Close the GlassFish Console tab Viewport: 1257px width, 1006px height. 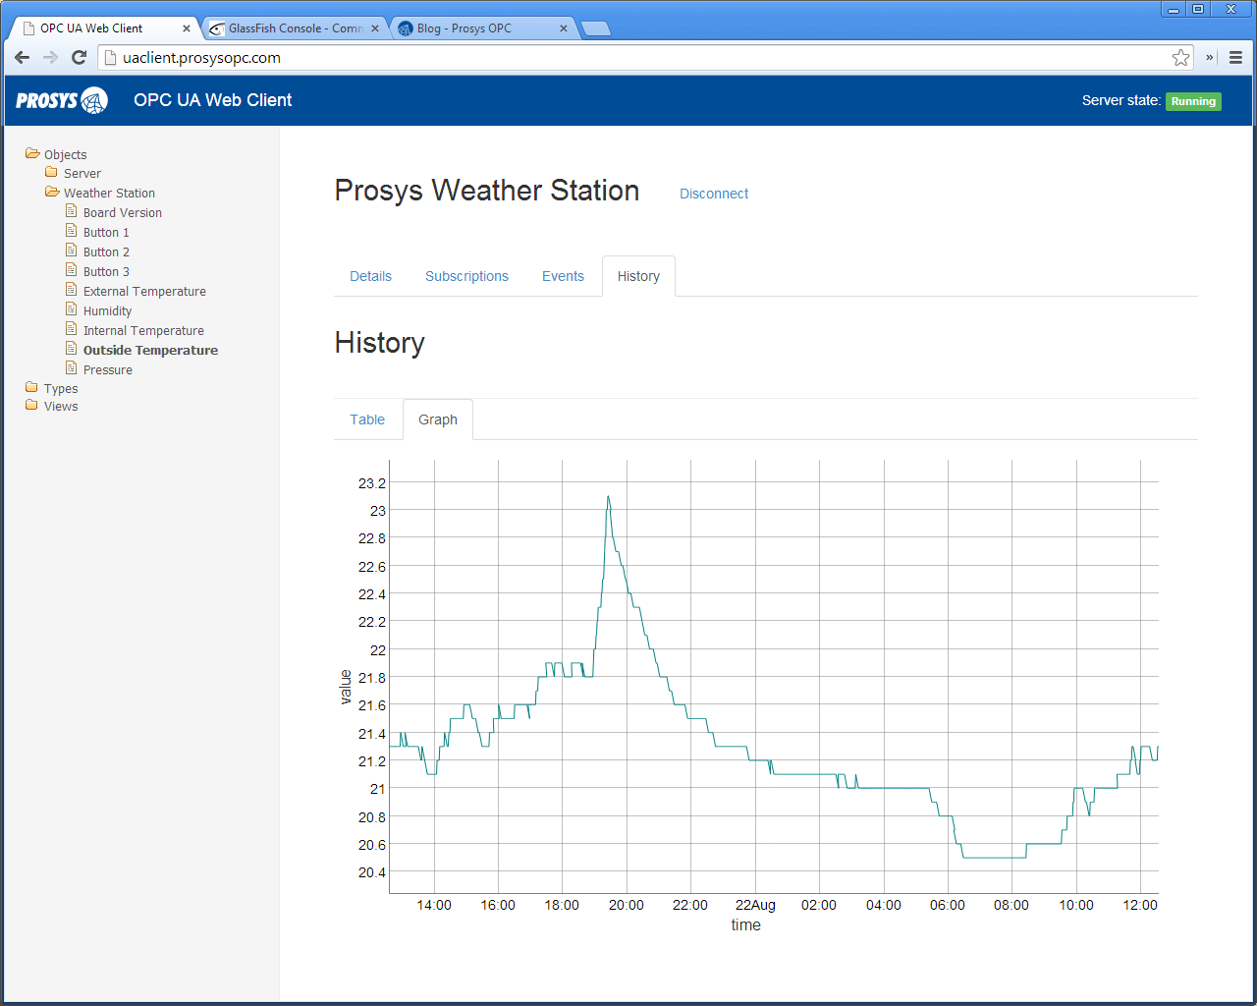[375, 28]
